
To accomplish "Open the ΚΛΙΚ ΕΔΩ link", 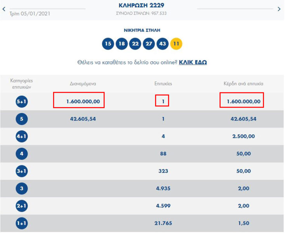I will tap(193, 62).
